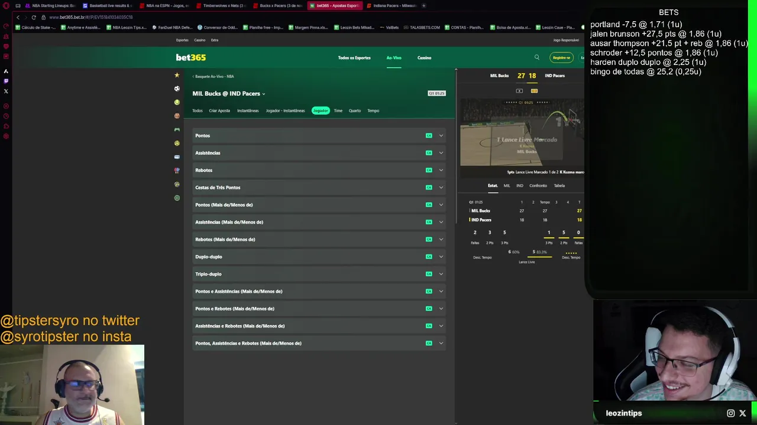
Task: Expand the Assistências market chevron
Action: tap(441, 153)
